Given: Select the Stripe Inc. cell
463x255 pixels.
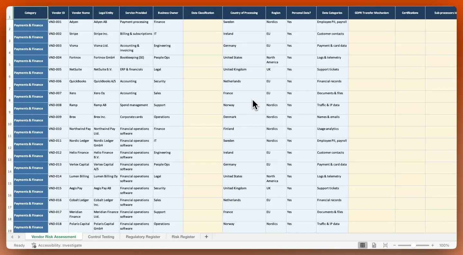Looking at the screenshot, I should pyautogui.click(x=106, y=37).
